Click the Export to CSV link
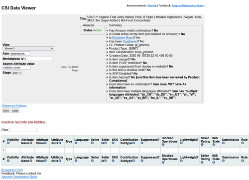 coord(12,170)
